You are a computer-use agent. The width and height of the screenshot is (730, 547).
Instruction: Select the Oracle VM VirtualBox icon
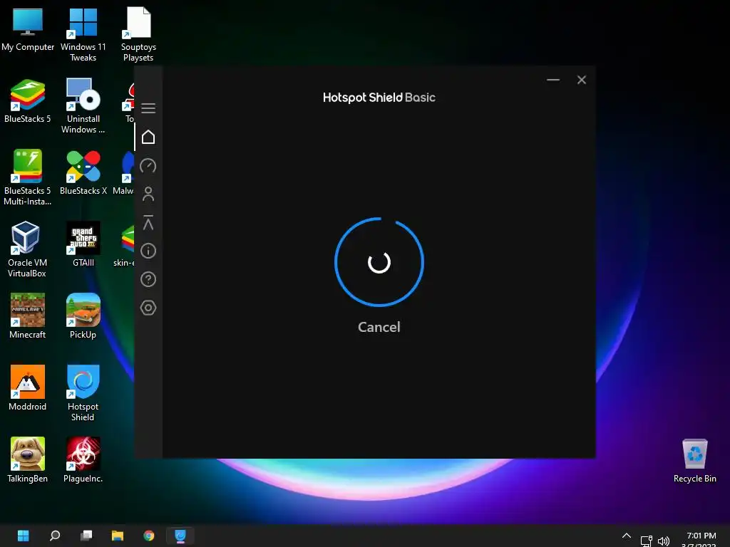28,250
